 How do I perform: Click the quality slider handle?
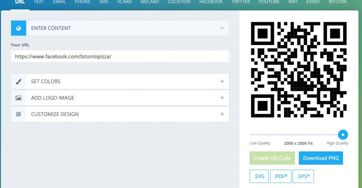343,134
